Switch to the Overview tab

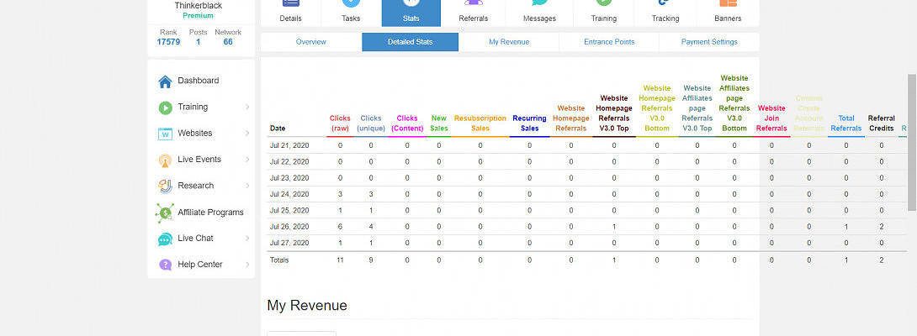tap(310, 42)
